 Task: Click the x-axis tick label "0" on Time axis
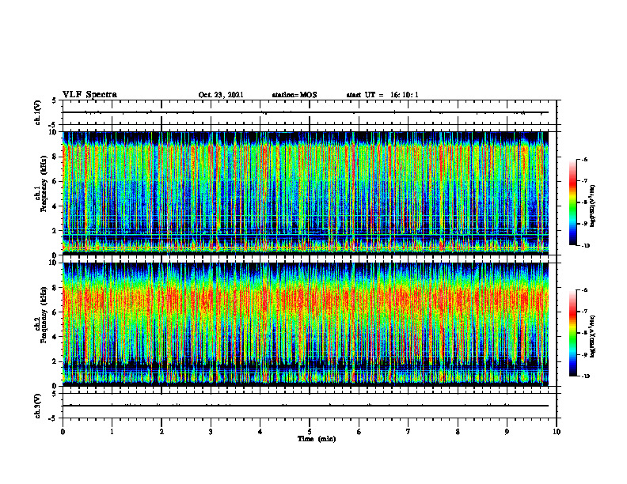pyautogui.click(x=63, y=432)
